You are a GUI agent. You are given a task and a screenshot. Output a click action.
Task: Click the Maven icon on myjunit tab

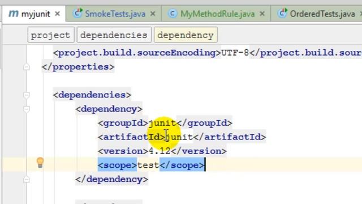tap(14, 14)
